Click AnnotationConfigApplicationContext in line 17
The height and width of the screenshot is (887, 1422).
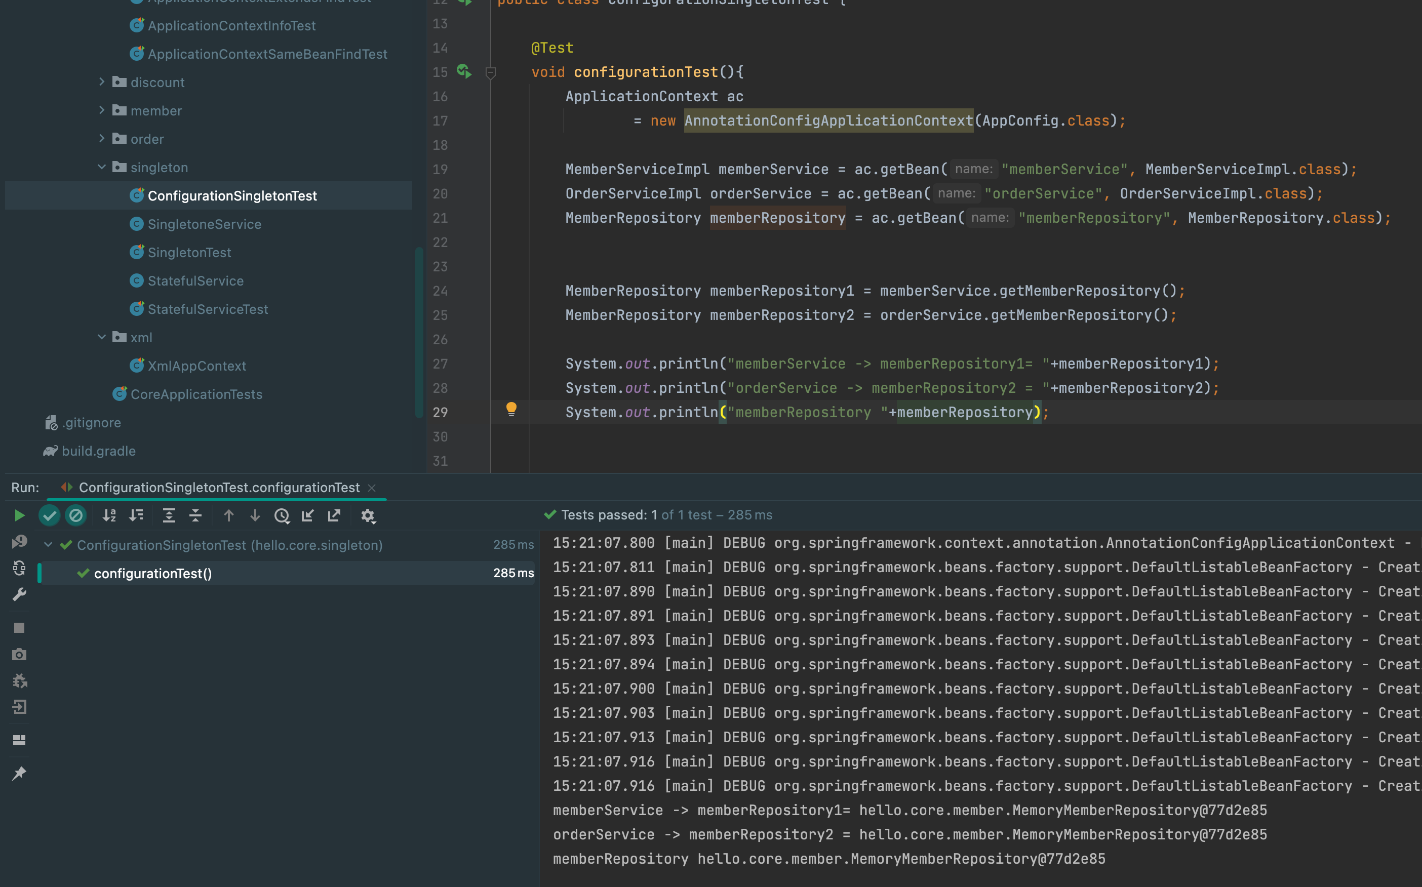(828, 120)
